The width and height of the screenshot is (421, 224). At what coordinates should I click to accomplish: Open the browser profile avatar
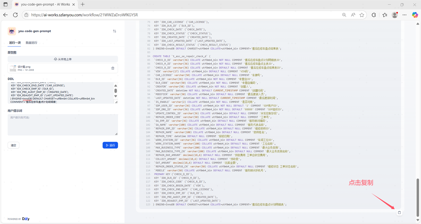click(395, 15)
